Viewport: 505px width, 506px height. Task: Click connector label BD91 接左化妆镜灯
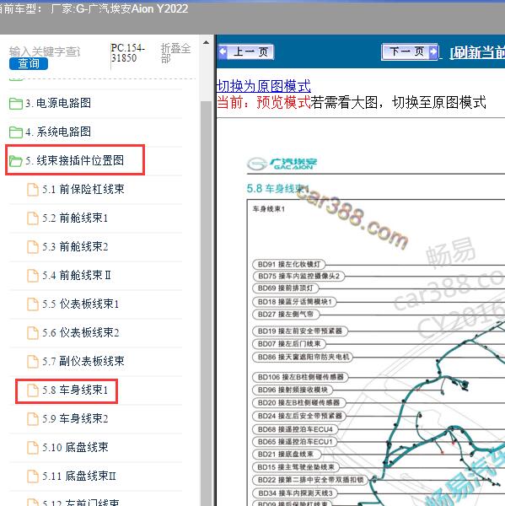(x=289, y=264)
